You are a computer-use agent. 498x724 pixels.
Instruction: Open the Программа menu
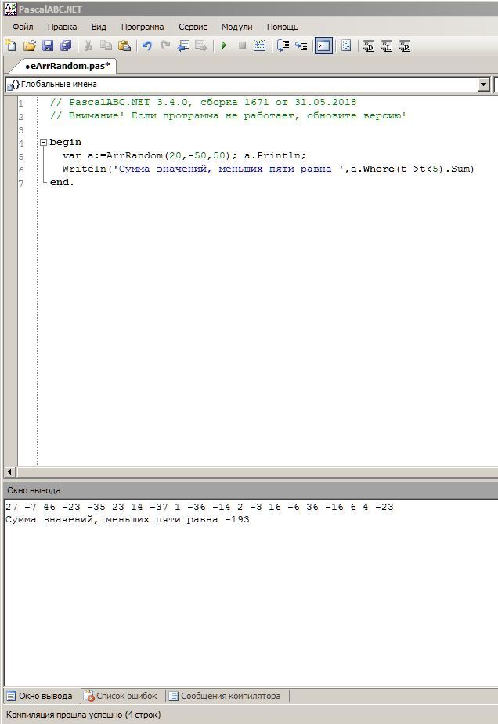(143, 27)
